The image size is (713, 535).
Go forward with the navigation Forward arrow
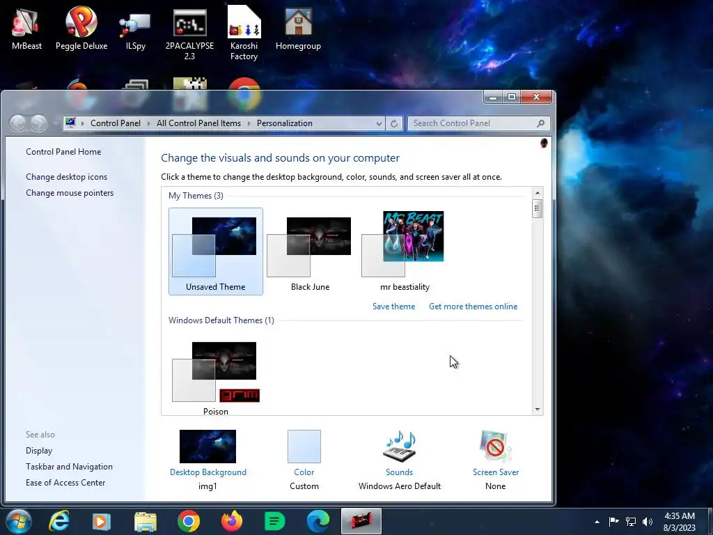(x=39, y=123)
